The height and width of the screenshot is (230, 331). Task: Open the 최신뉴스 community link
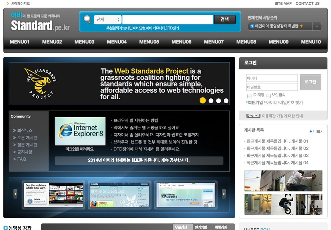[24, 130]
